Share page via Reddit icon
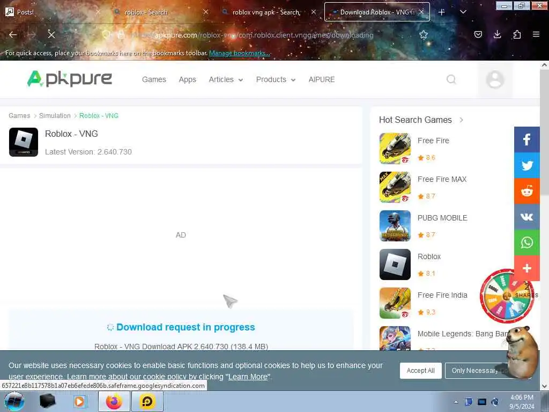Image resolution: width=549 pixels, height=412 pixels. pos(526,191)
